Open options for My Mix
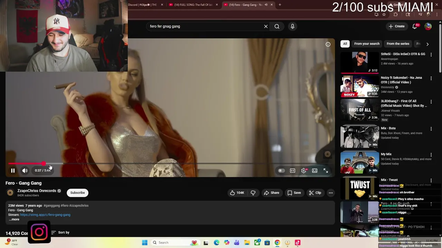Image resolution: width=442 pixels, height=248 pixels. (431, 155)
